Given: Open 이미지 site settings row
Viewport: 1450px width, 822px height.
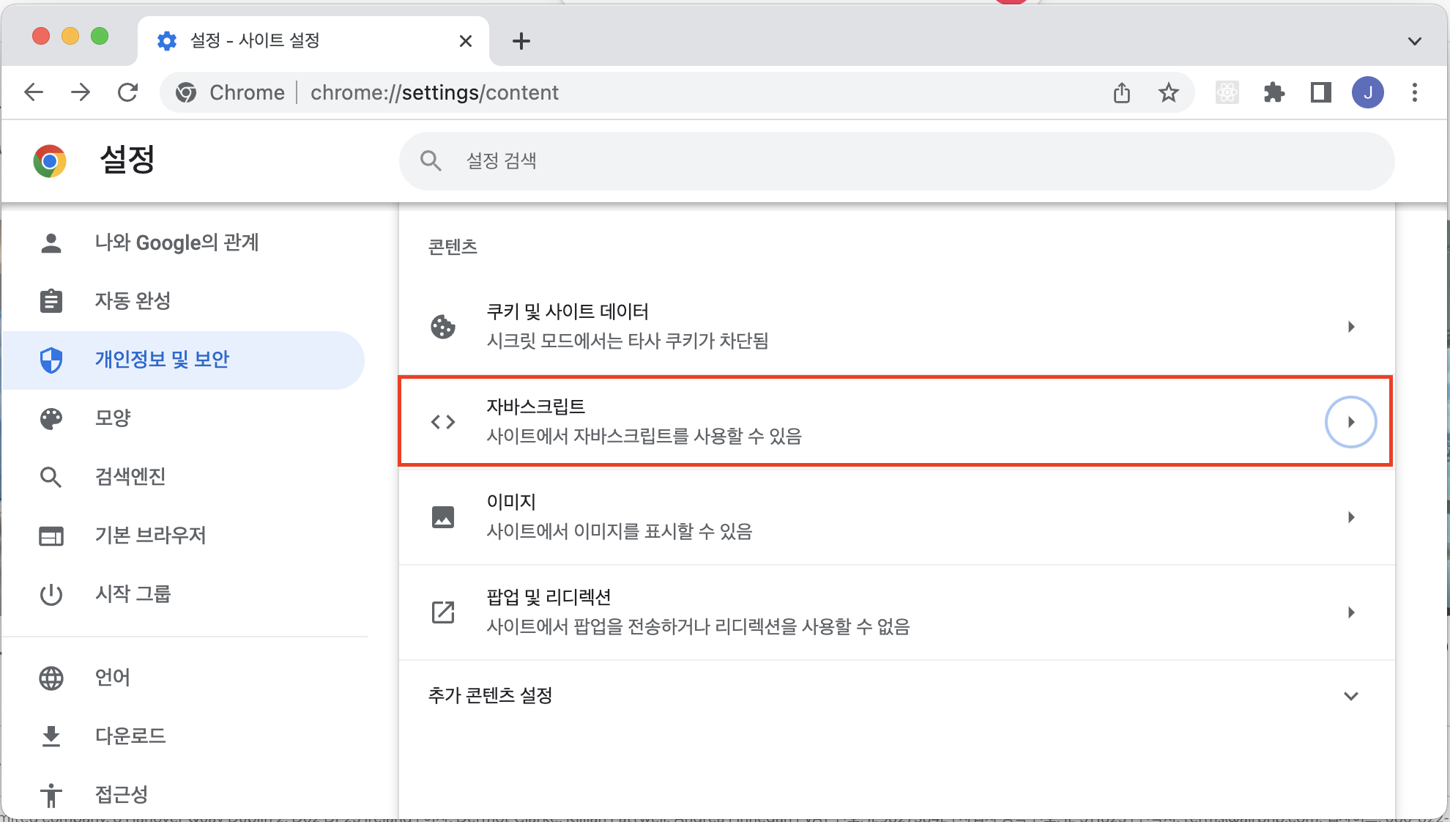Looking at the screenshot, I should point(895,517).
